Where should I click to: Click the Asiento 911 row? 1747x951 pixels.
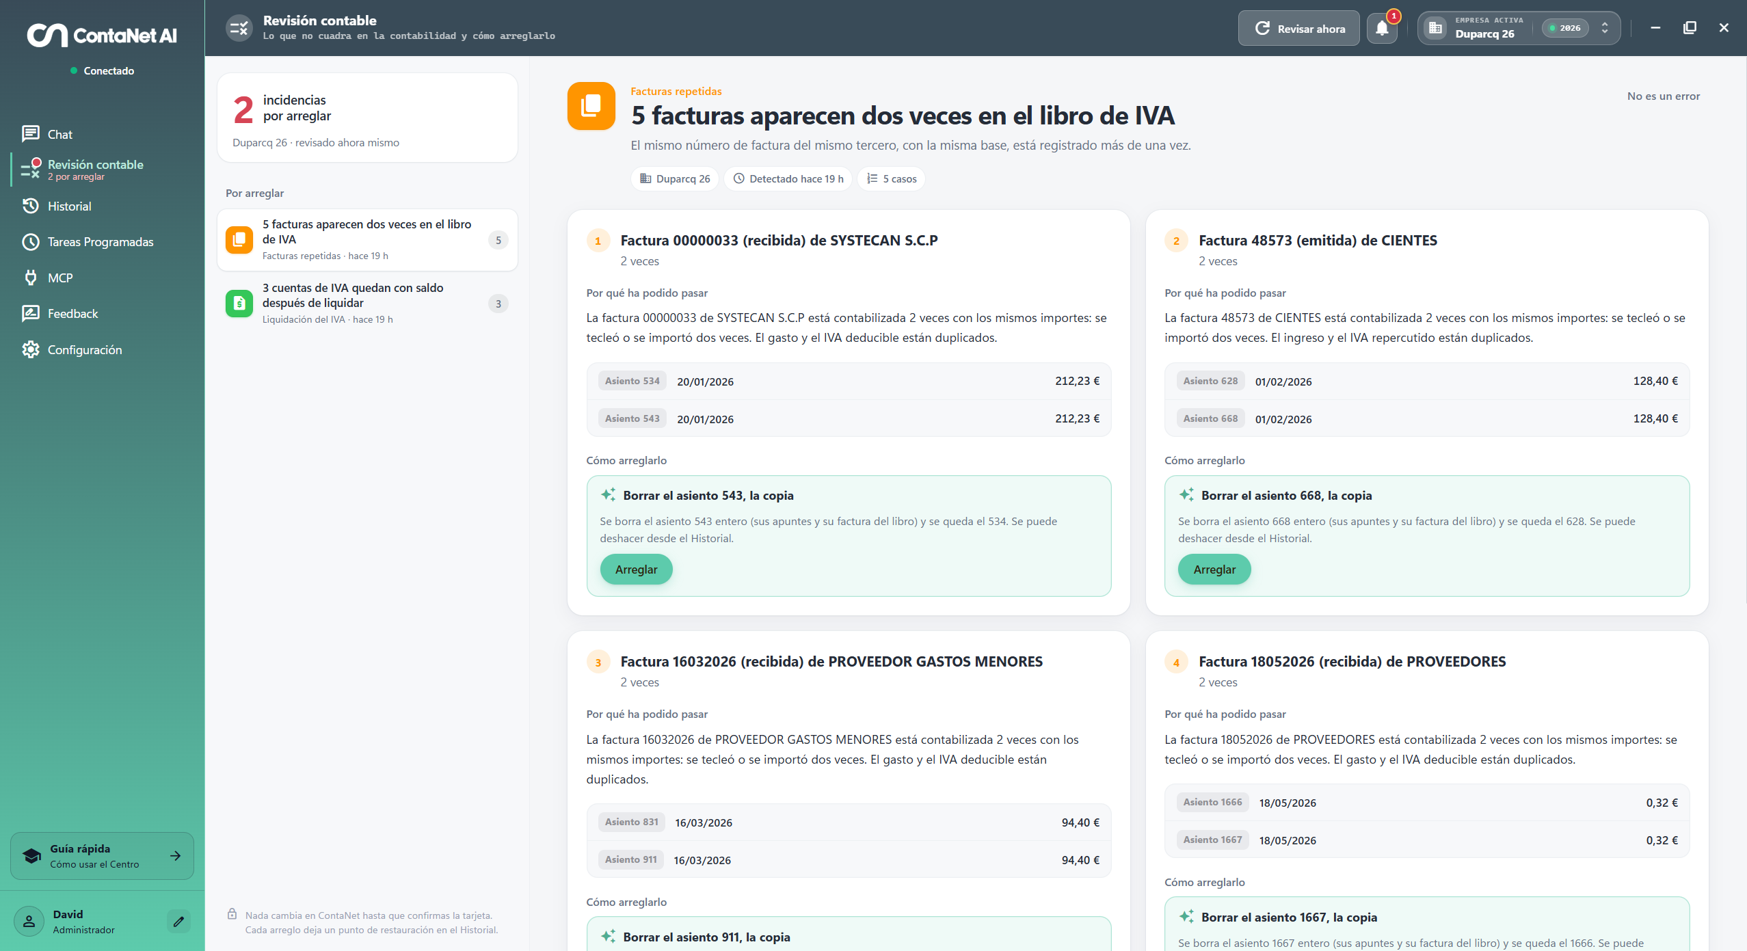pos(849,860)
